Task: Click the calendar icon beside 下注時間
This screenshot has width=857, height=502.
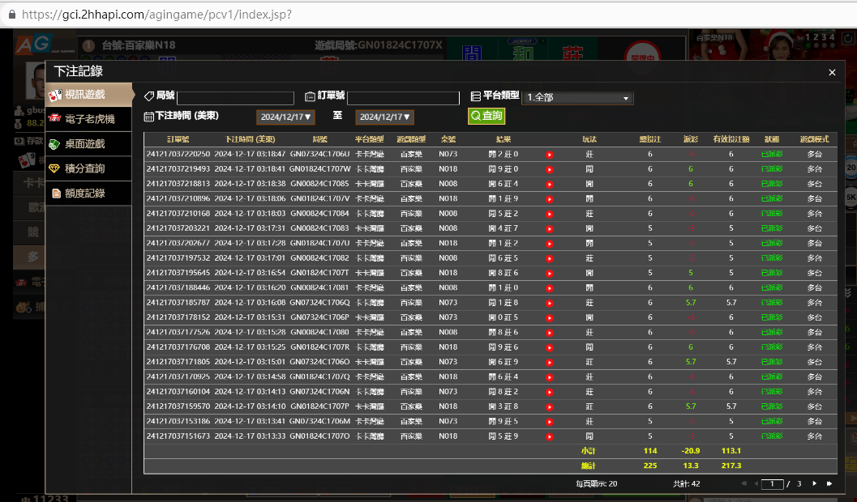Action: point(148,117)
